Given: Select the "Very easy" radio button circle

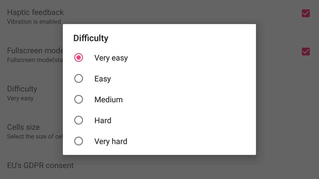Looking at the screenshot, I should (79, 58).
